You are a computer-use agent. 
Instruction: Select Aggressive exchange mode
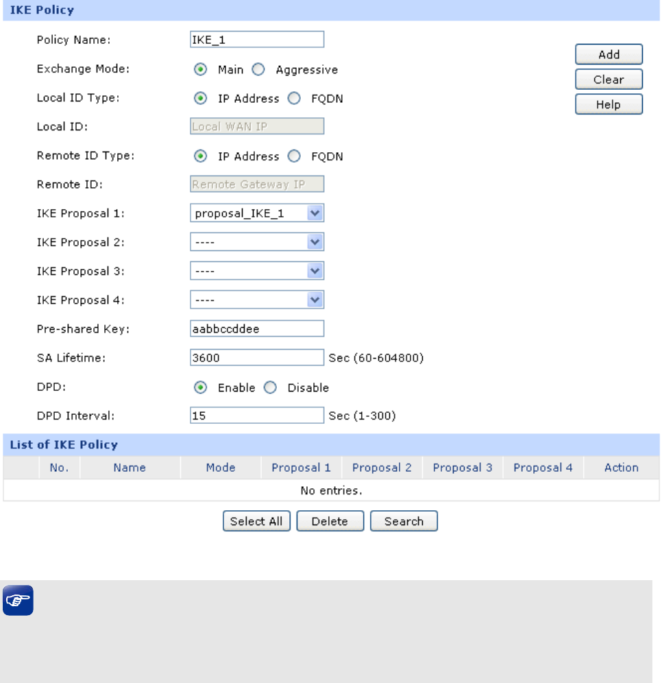point(258,69)
